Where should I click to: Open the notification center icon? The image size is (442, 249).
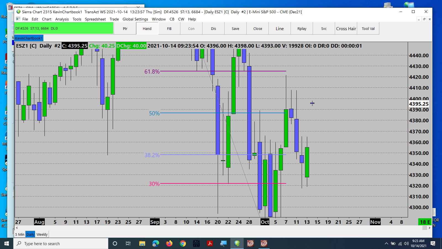coord(433,243)
